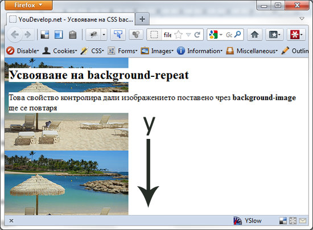The image size is (313, 230).
Task: Click the blue Information icon
Action: click(x=181, y=51)
